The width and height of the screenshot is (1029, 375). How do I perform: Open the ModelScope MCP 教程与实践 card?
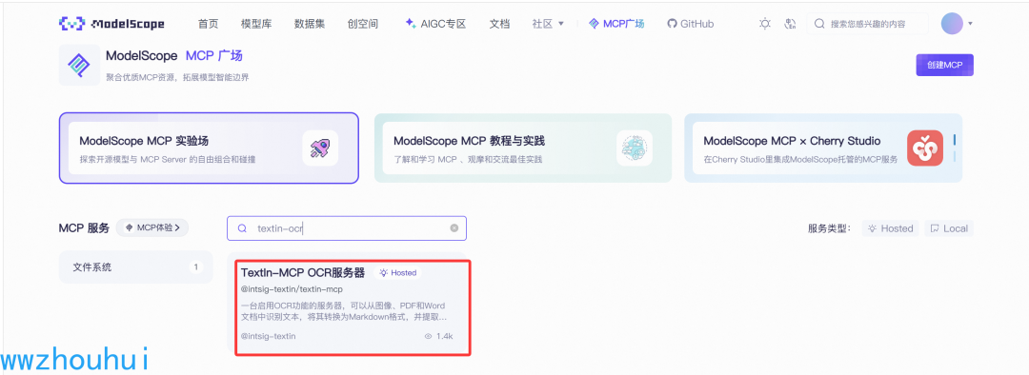[x=523, y=148]
